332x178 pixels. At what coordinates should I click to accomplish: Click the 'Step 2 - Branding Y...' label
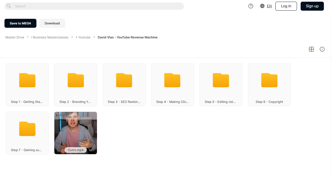tap(75, 102)
